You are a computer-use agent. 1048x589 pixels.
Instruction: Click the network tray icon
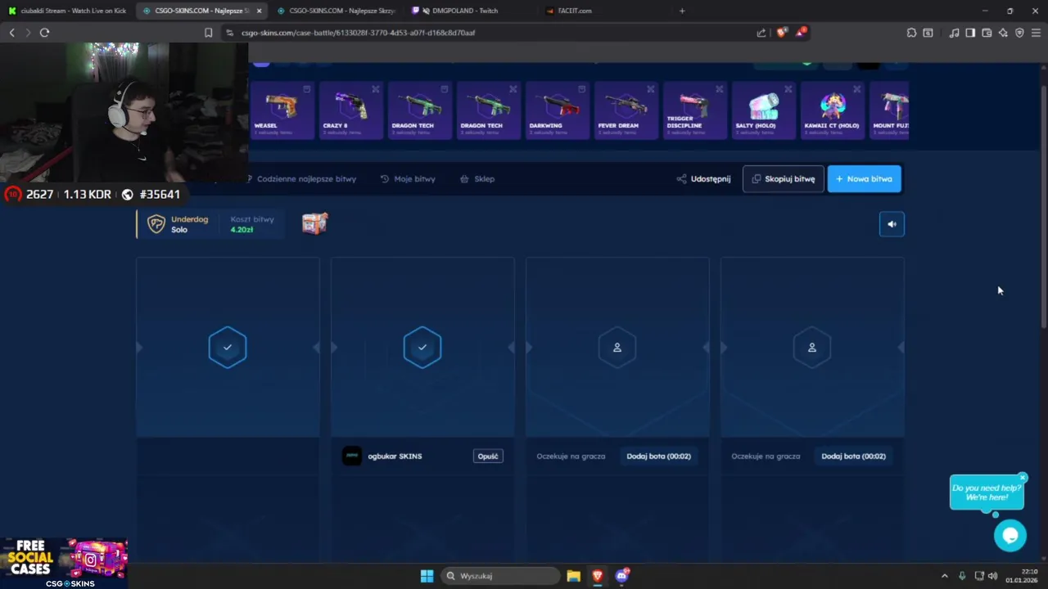coord(979,576)
